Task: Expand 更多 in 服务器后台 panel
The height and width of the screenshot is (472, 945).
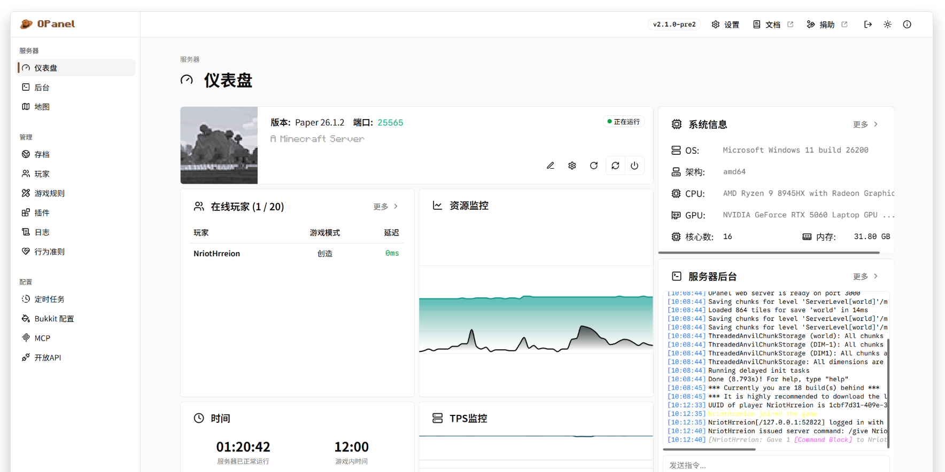Action: pos(865,277)
